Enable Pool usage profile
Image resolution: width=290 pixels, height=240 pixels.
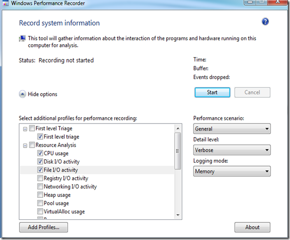pos(40,203)
